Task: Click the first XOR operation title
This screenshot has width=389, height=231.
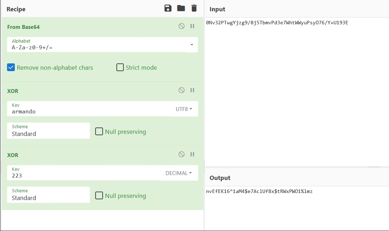Action: pos(13,91)
